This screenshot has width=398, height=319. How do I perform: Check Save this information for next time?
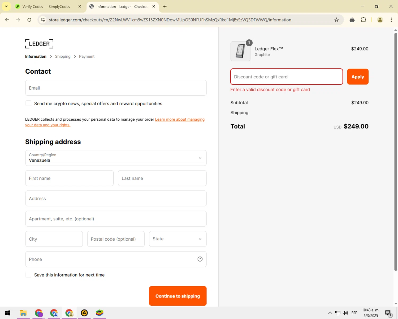coord(28,275)
